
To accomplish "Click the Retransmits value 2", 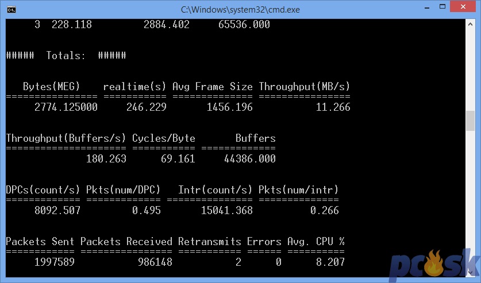I will (238, 262).
